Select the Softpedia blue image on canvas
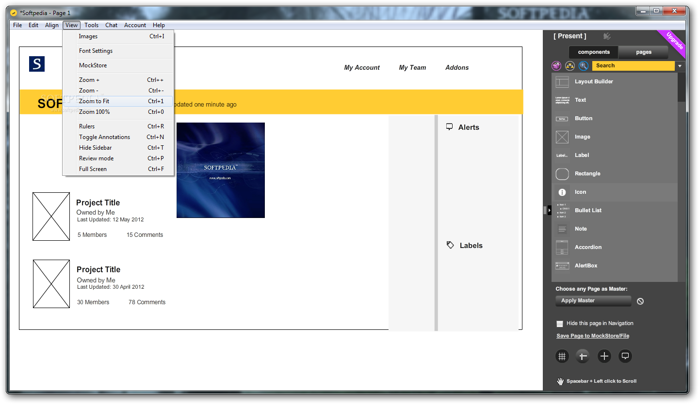 tap(221, 170)
